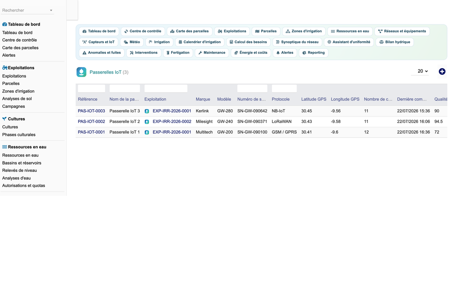Screen dimensions: 457x283
Task: Click the Numéro de série filter field
Action: [252, 88]
